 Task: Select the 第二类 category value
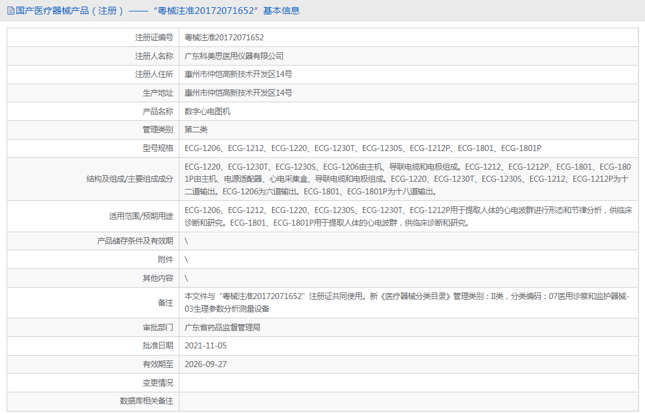pos(196,129)
